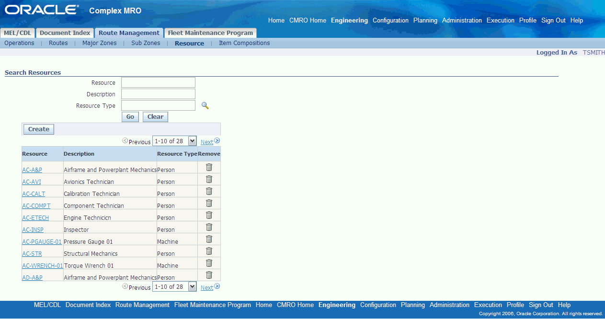The image size is (605, 319).
Task: Create a new resource
Action: click(39, 129)
